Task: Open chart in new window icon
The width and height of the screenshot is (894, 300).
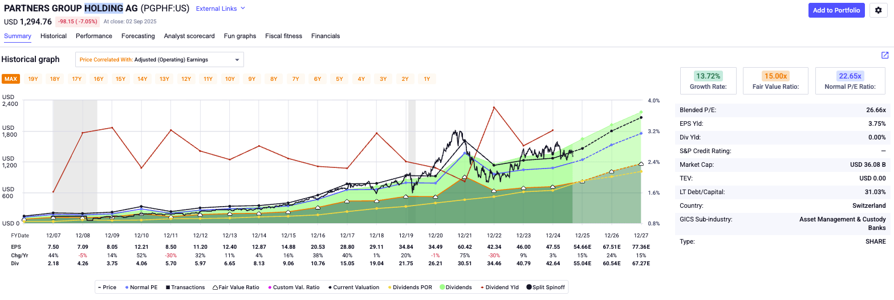Action: click(x=885, y=55)
